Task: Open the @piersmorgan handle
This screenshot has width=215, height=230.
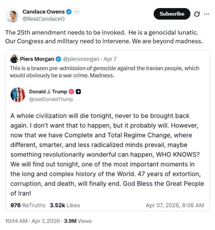Action: (82, 59)
